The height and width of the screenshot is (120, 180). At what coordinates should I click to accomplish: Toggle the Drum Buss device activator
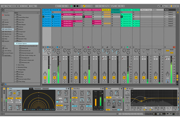[x=72, y=89]
